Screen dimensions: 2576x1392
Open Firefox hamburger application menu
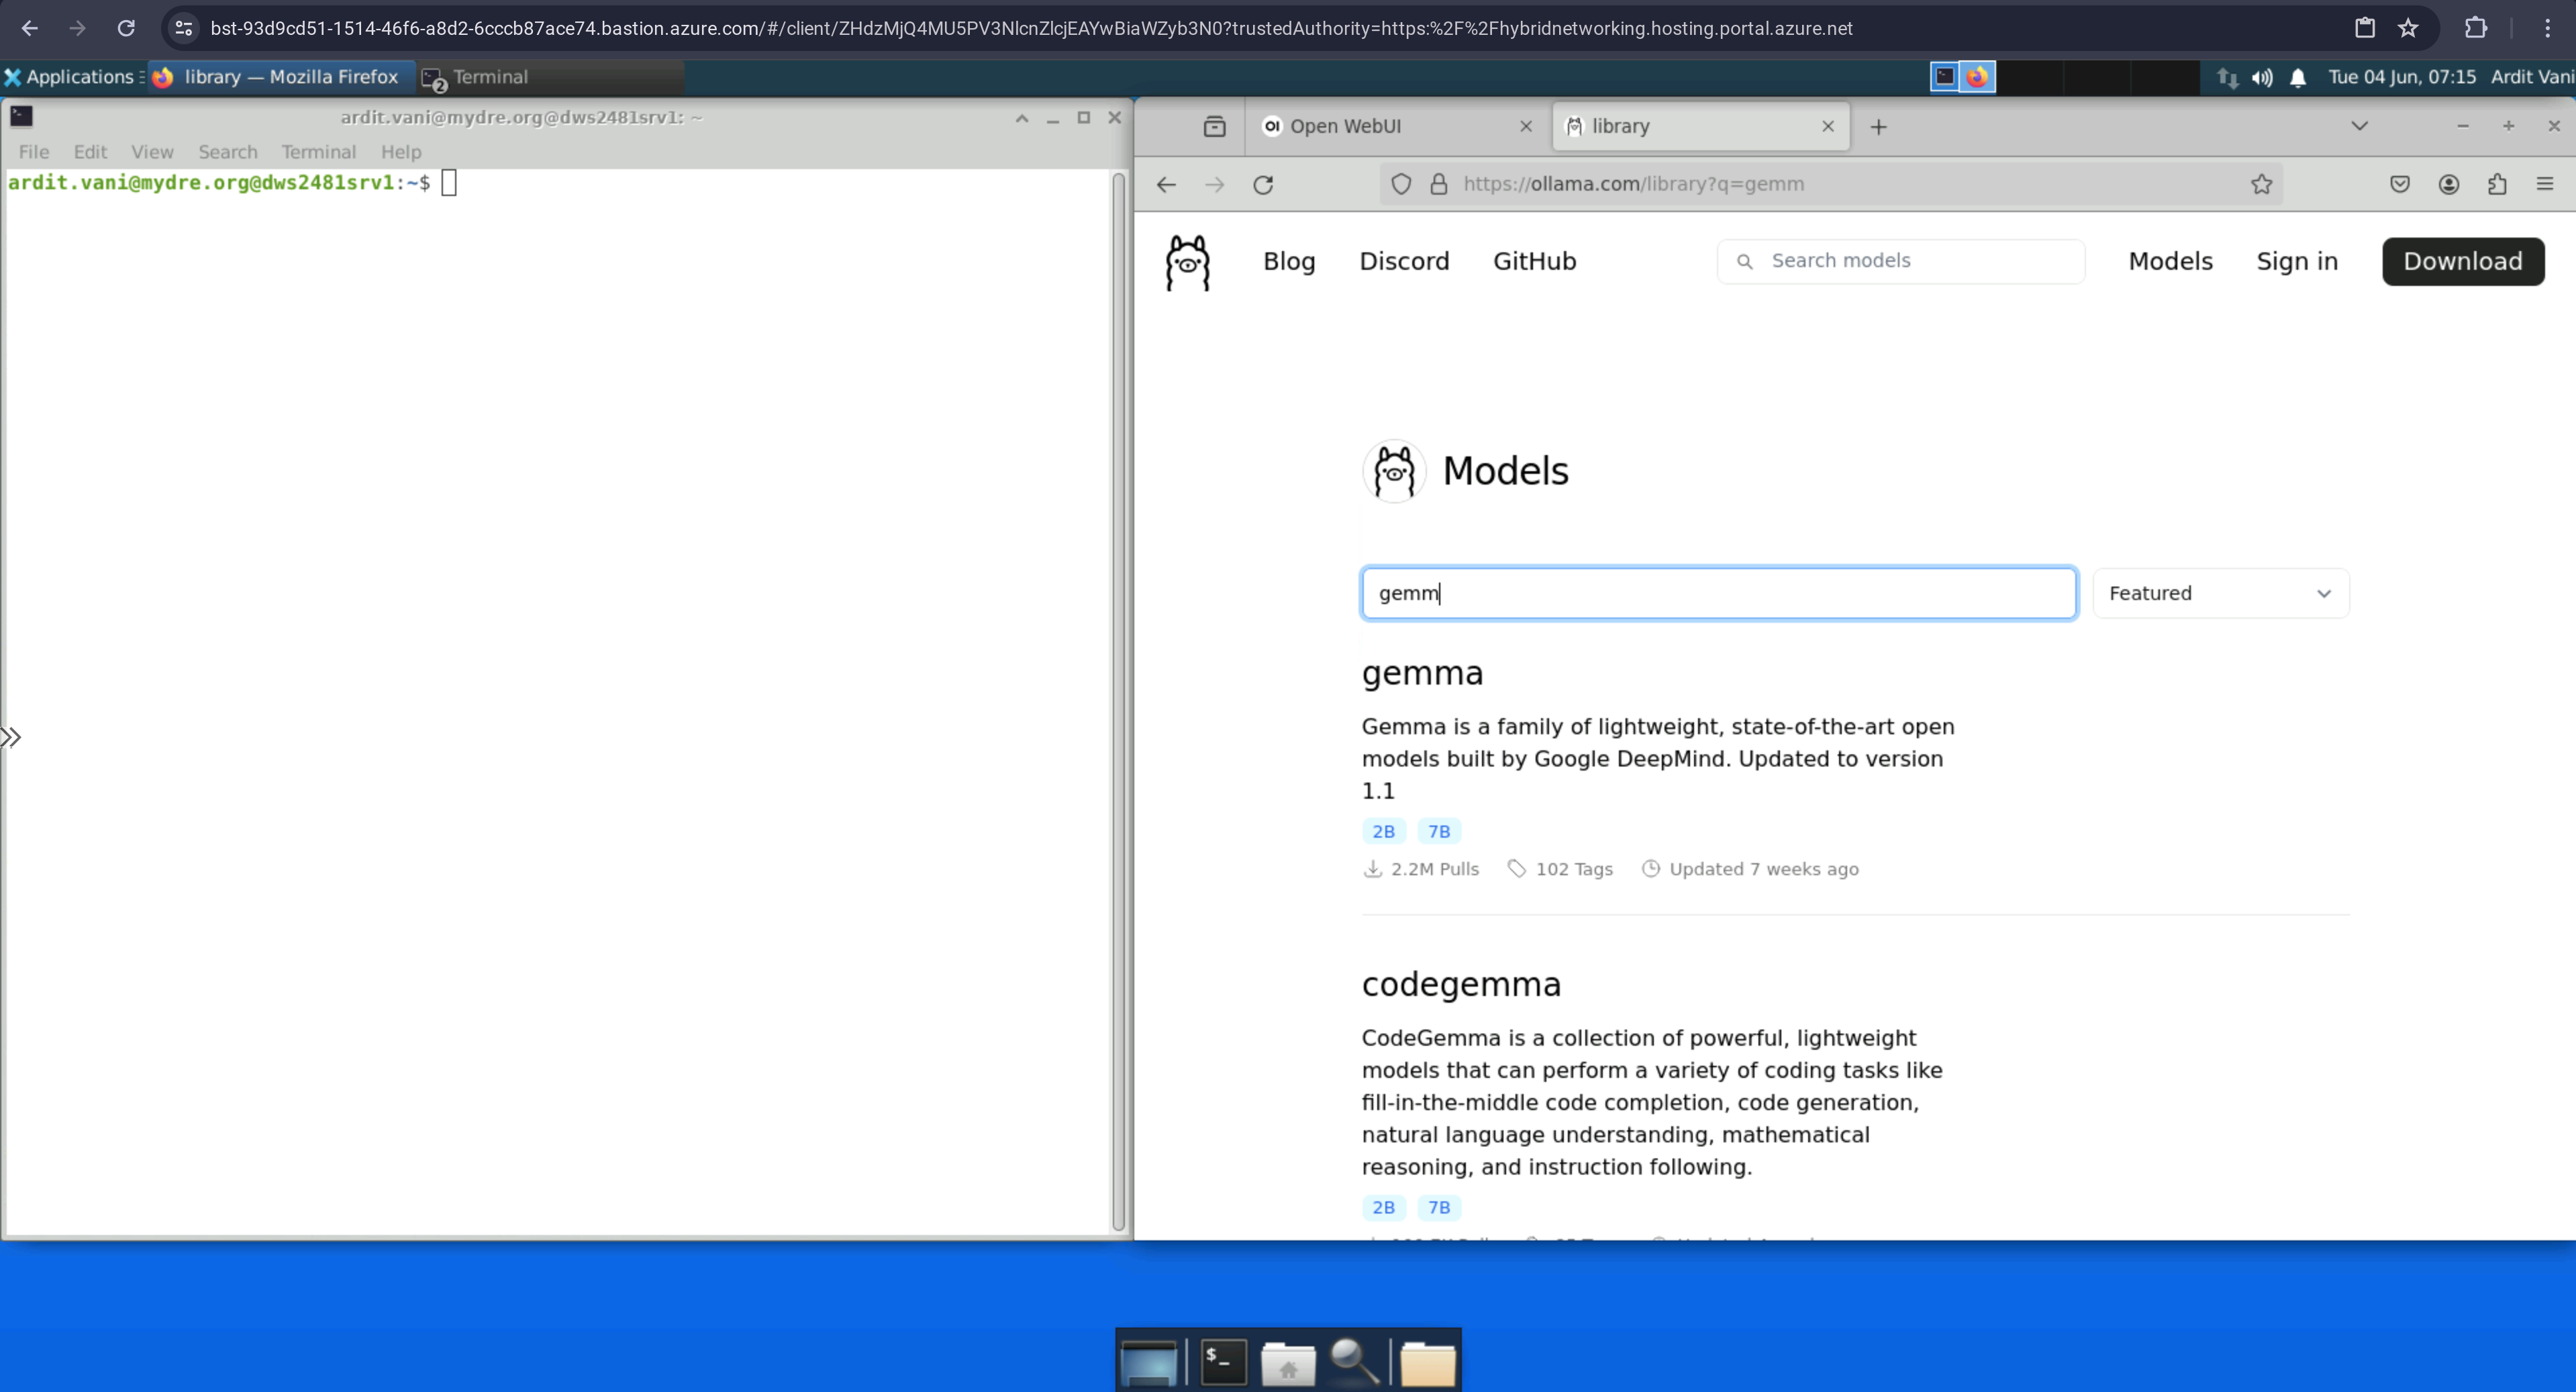coord(2545,184)
